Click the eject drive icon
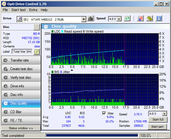 pos(90,19)
